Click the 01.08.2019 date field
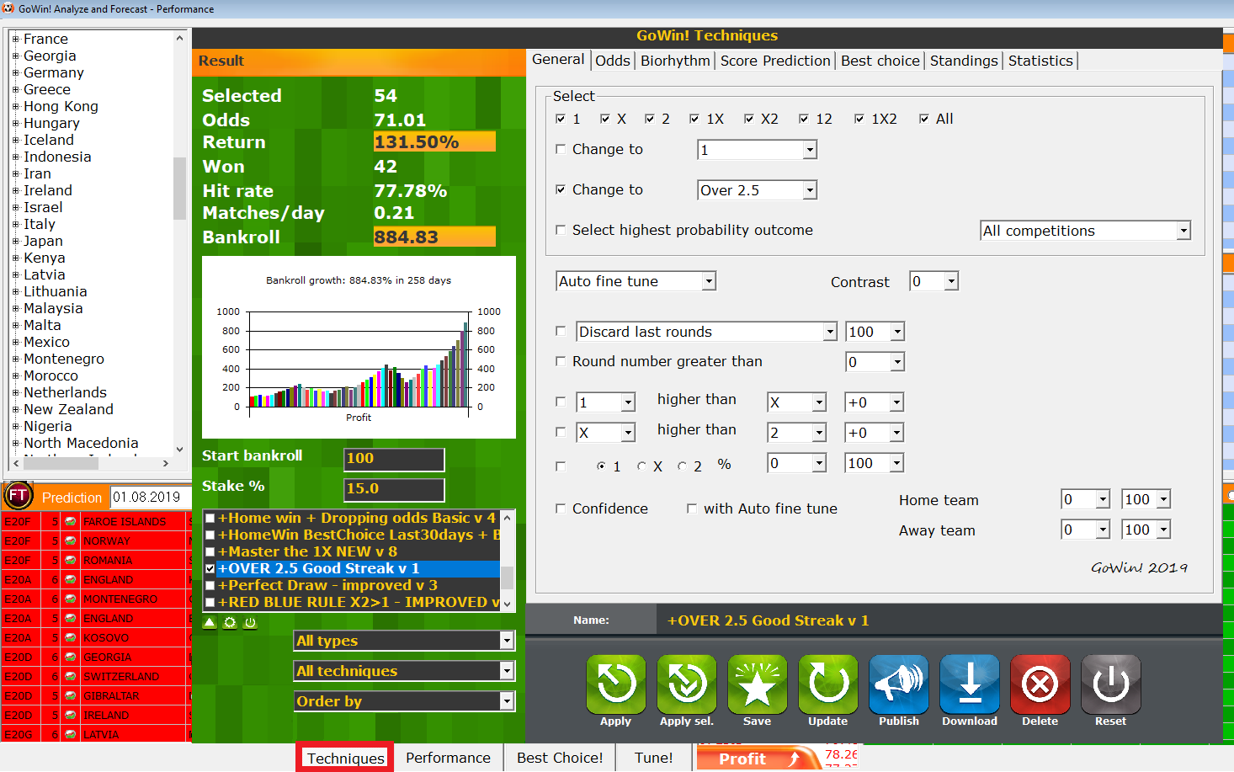This screenshot has width=1234, height=772. click(151, 497)
